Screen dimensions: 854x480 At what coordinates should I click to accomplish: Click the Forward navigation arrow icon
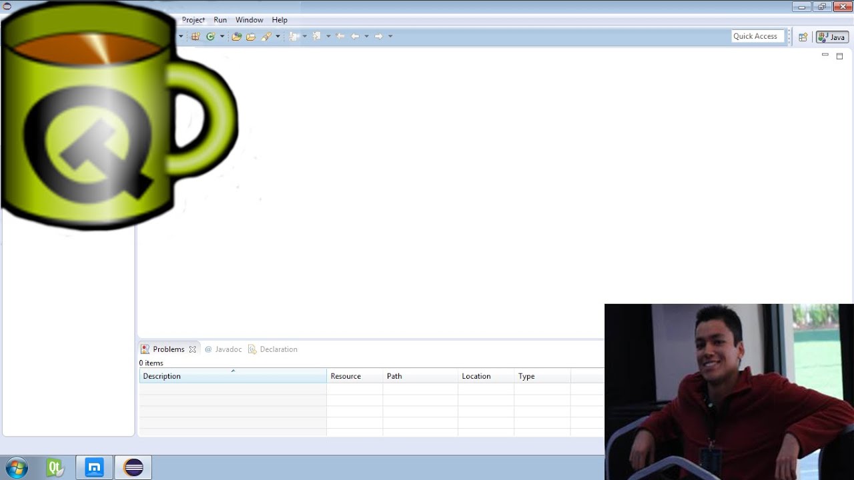378,37
